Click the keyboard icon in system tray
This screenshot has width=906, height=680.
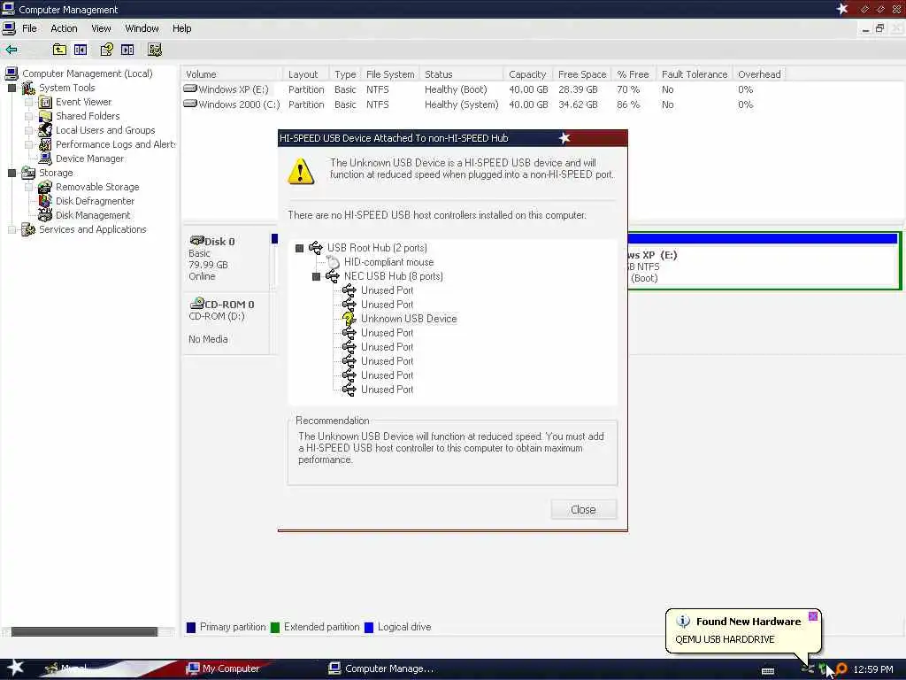point(768,671)
